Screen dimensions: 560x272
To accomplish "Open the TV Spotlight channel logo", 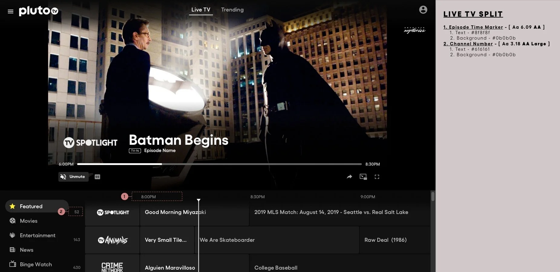I will 112,212.
